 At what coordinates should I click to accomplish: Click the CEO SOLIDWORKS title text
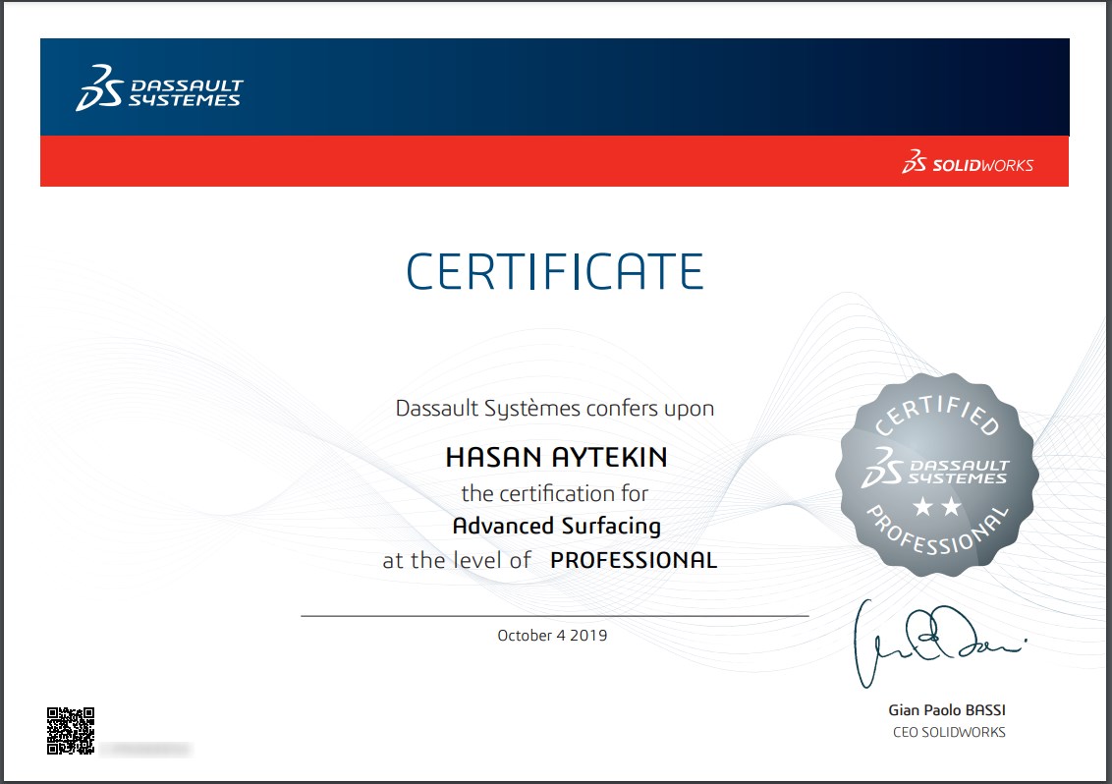948,732
